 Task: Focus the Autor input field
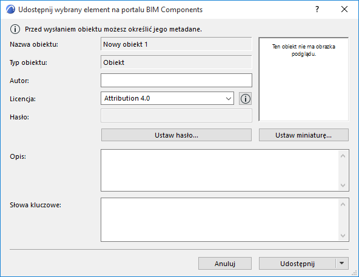pyautogui.click(x=176, y=81)
